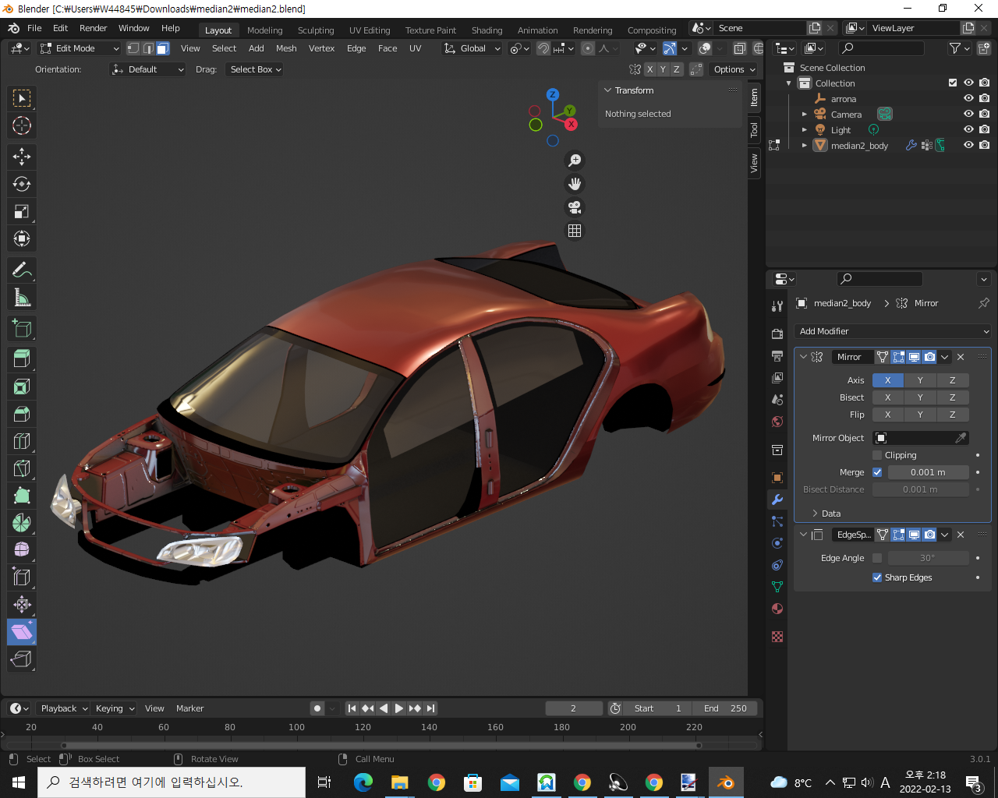Open the Material properties tab
This screenshot has height=798, width=998.
pyautogui.click(x=777, y=609)
